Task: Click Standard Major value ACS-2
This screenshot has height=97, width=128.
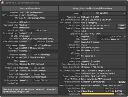Action: click(x=84, y=45)
